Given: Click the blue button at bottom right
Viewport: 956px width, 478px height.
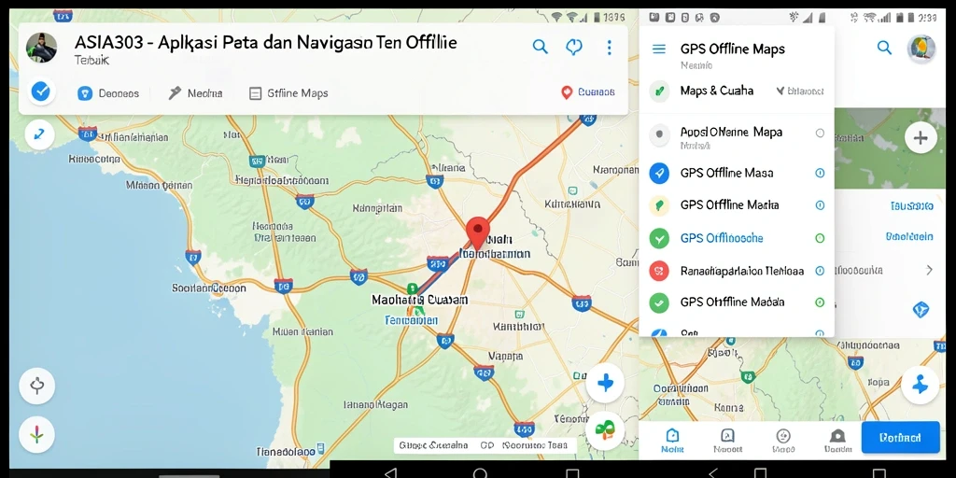Looking at the screenshot, I should tap(901, 437).
